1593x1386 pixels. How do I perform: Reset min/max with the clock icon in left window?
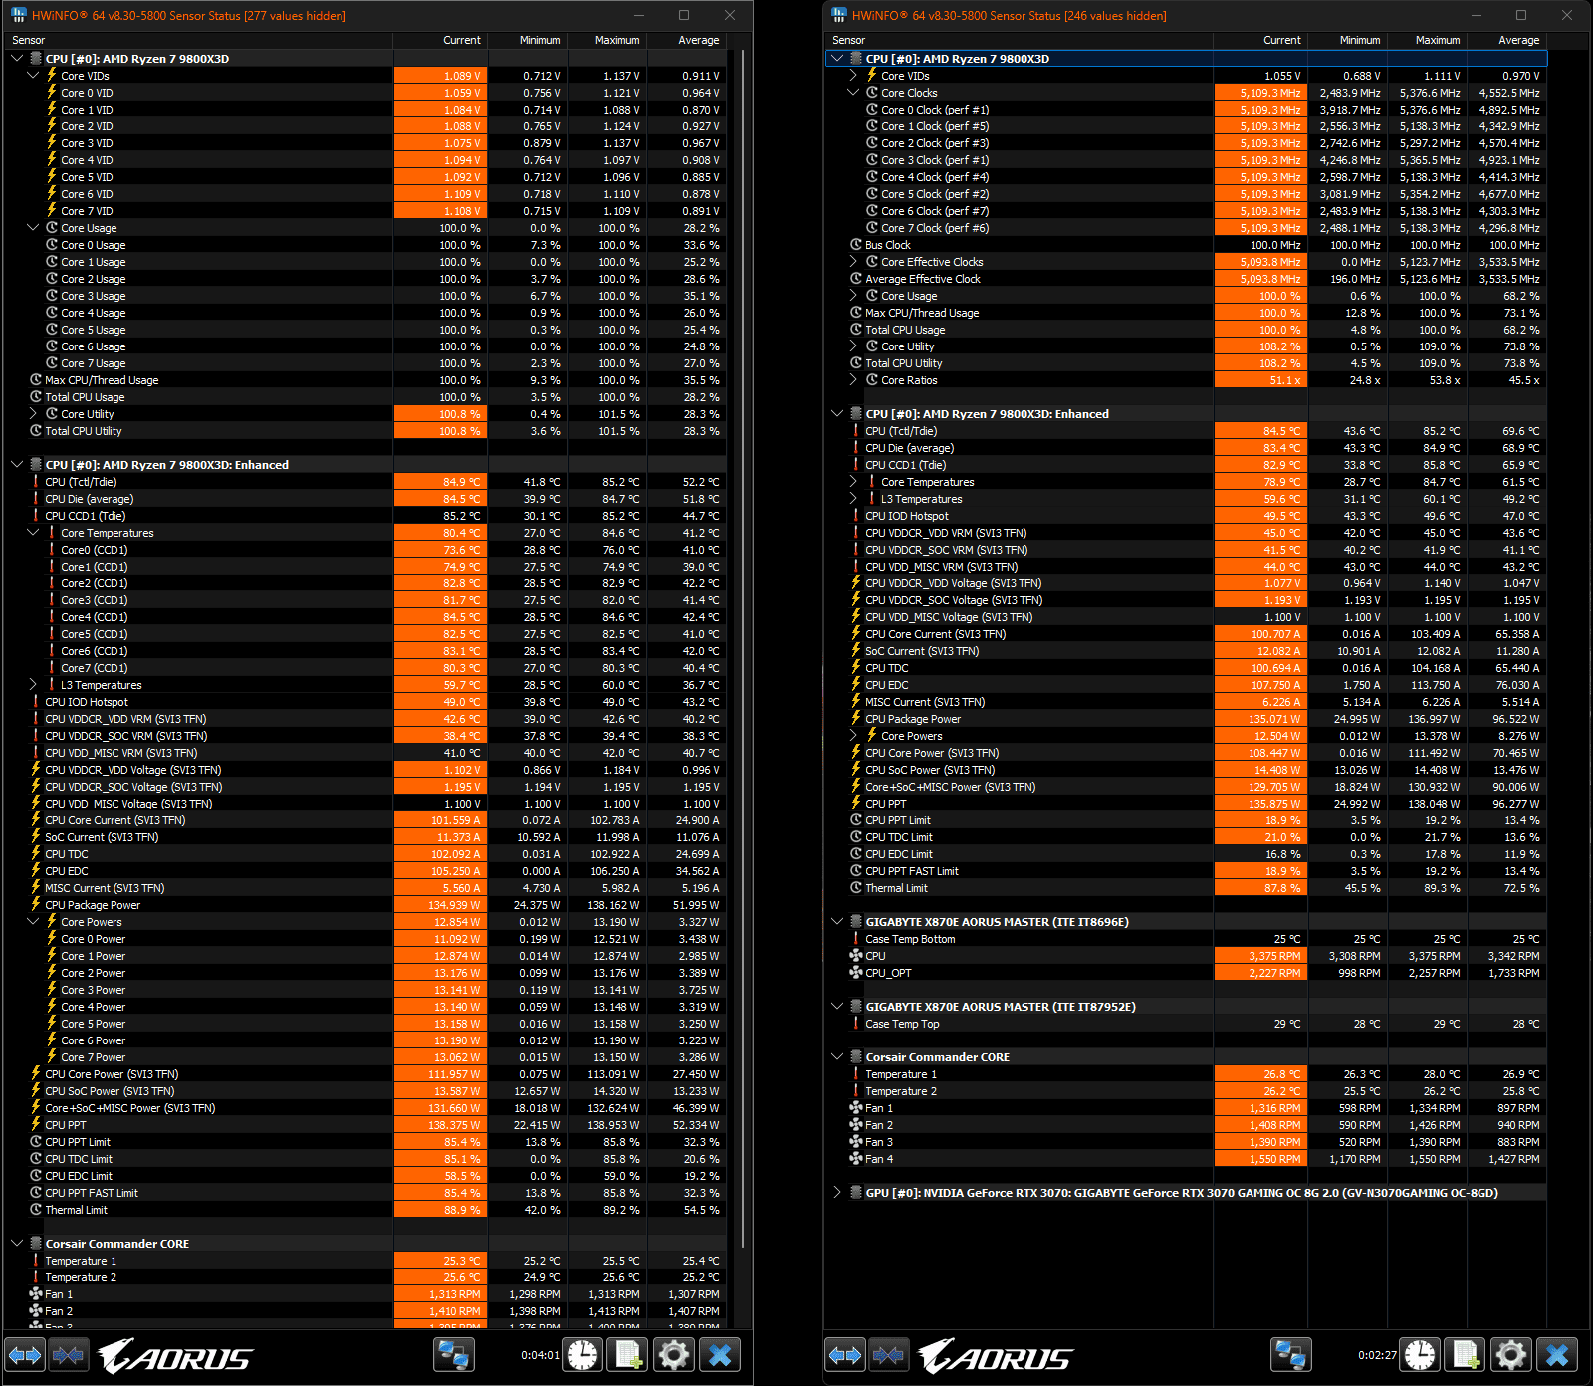pos(583,1355)
